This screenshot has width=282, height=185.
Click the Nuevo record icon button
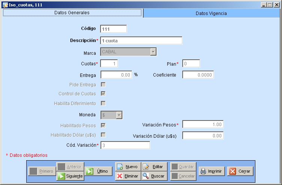(128, 167)
